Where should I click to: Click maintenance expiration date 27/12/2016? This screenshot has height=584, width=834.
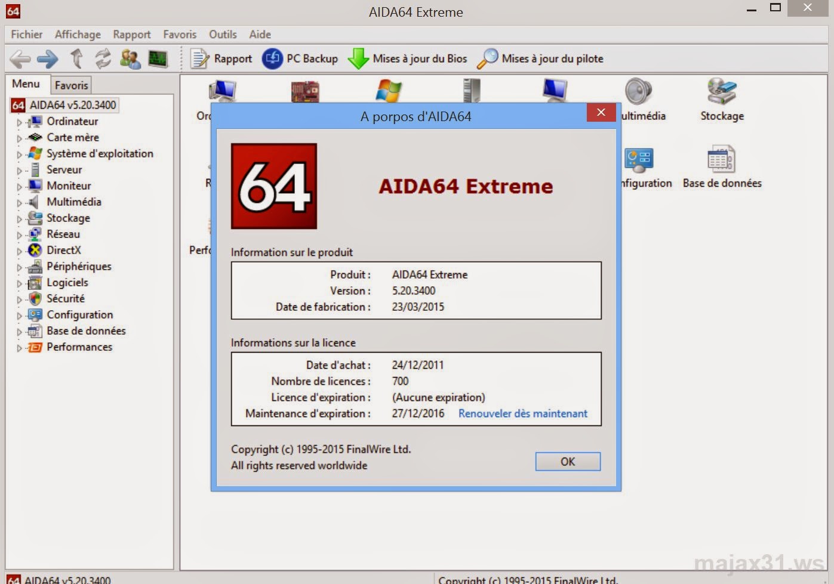pos(418,413)
